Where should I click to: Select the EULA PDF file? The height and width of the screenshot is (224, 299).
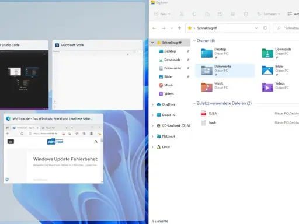[208, 113]
